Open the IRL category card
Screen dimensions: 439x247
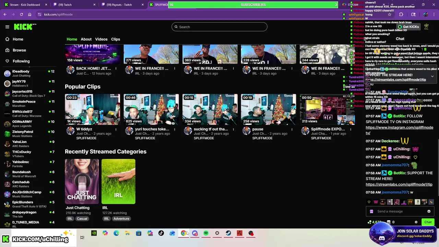tap(118, 181)
